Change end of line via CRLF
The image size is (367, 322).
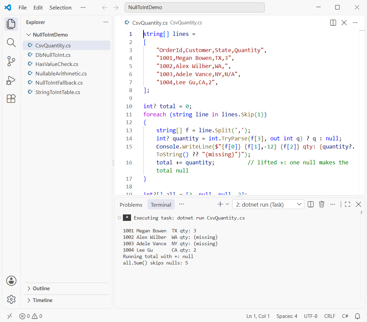329,316
